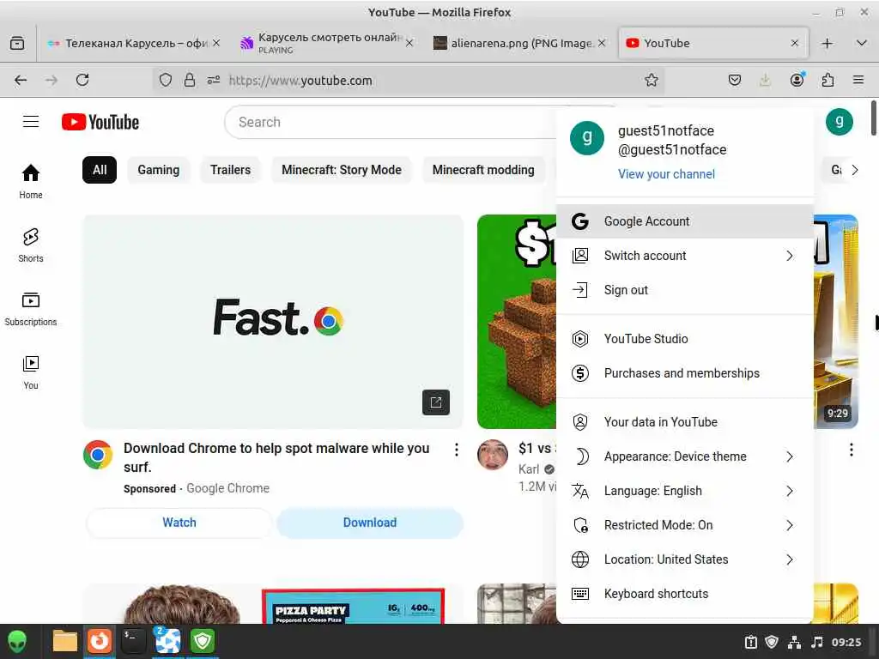This screenshot has height=659, width=879.
Task: Reload the page with the refresh icon
Action: coord(82,80)
